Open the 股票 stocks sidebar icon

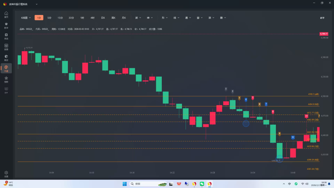(6, 47)
